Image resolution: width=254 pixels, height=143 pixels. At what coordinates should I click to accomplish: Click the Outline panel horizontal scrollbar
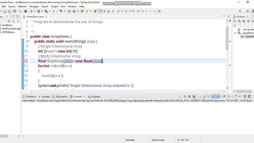coord(244,91)
